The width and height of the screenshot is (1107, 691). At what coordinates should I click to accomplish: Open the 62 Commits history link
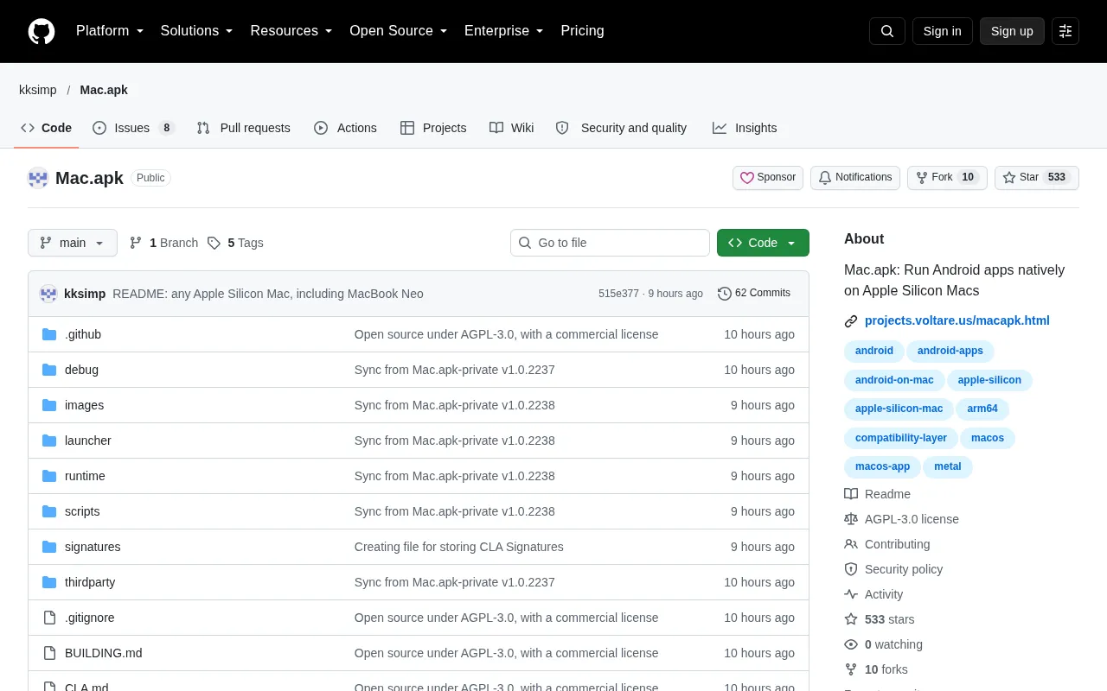[754, 294]
